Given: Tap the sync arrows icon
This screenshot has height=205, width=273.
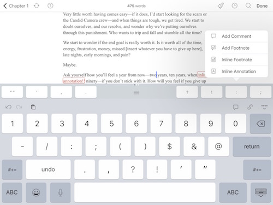Looking at the screenshot, I should 37,6.
